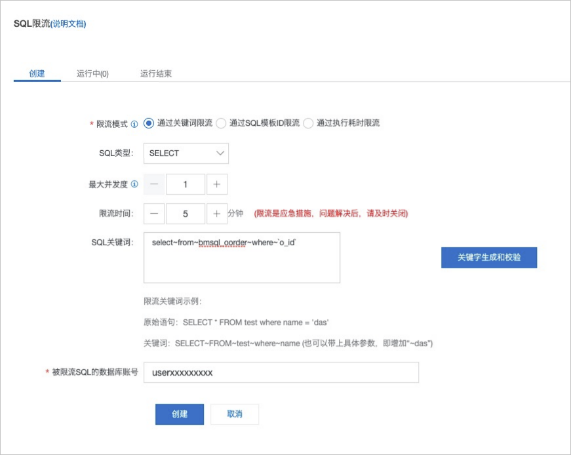The height and width of the screenshot is (455, 571).
Task: Click into the SQL关键词 text area
Action: (x=242, y=258)
